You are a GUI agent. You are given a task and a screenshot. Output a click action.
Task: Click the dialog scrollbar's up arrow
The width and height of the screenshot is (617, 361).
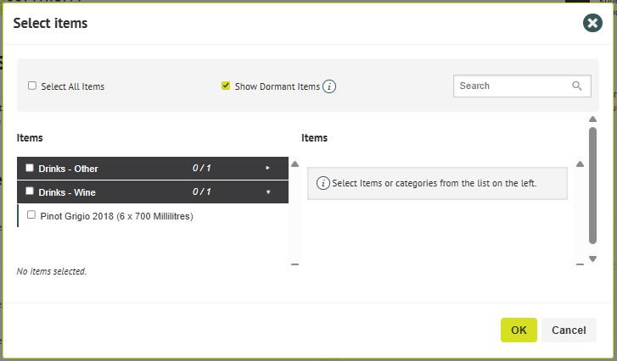point(592,120)
